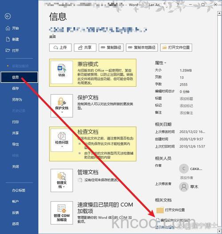The width and height of the screenshot is (222, 234).
Task: Choose 另存为 in the sidebar
Action: tap(17, 100)
